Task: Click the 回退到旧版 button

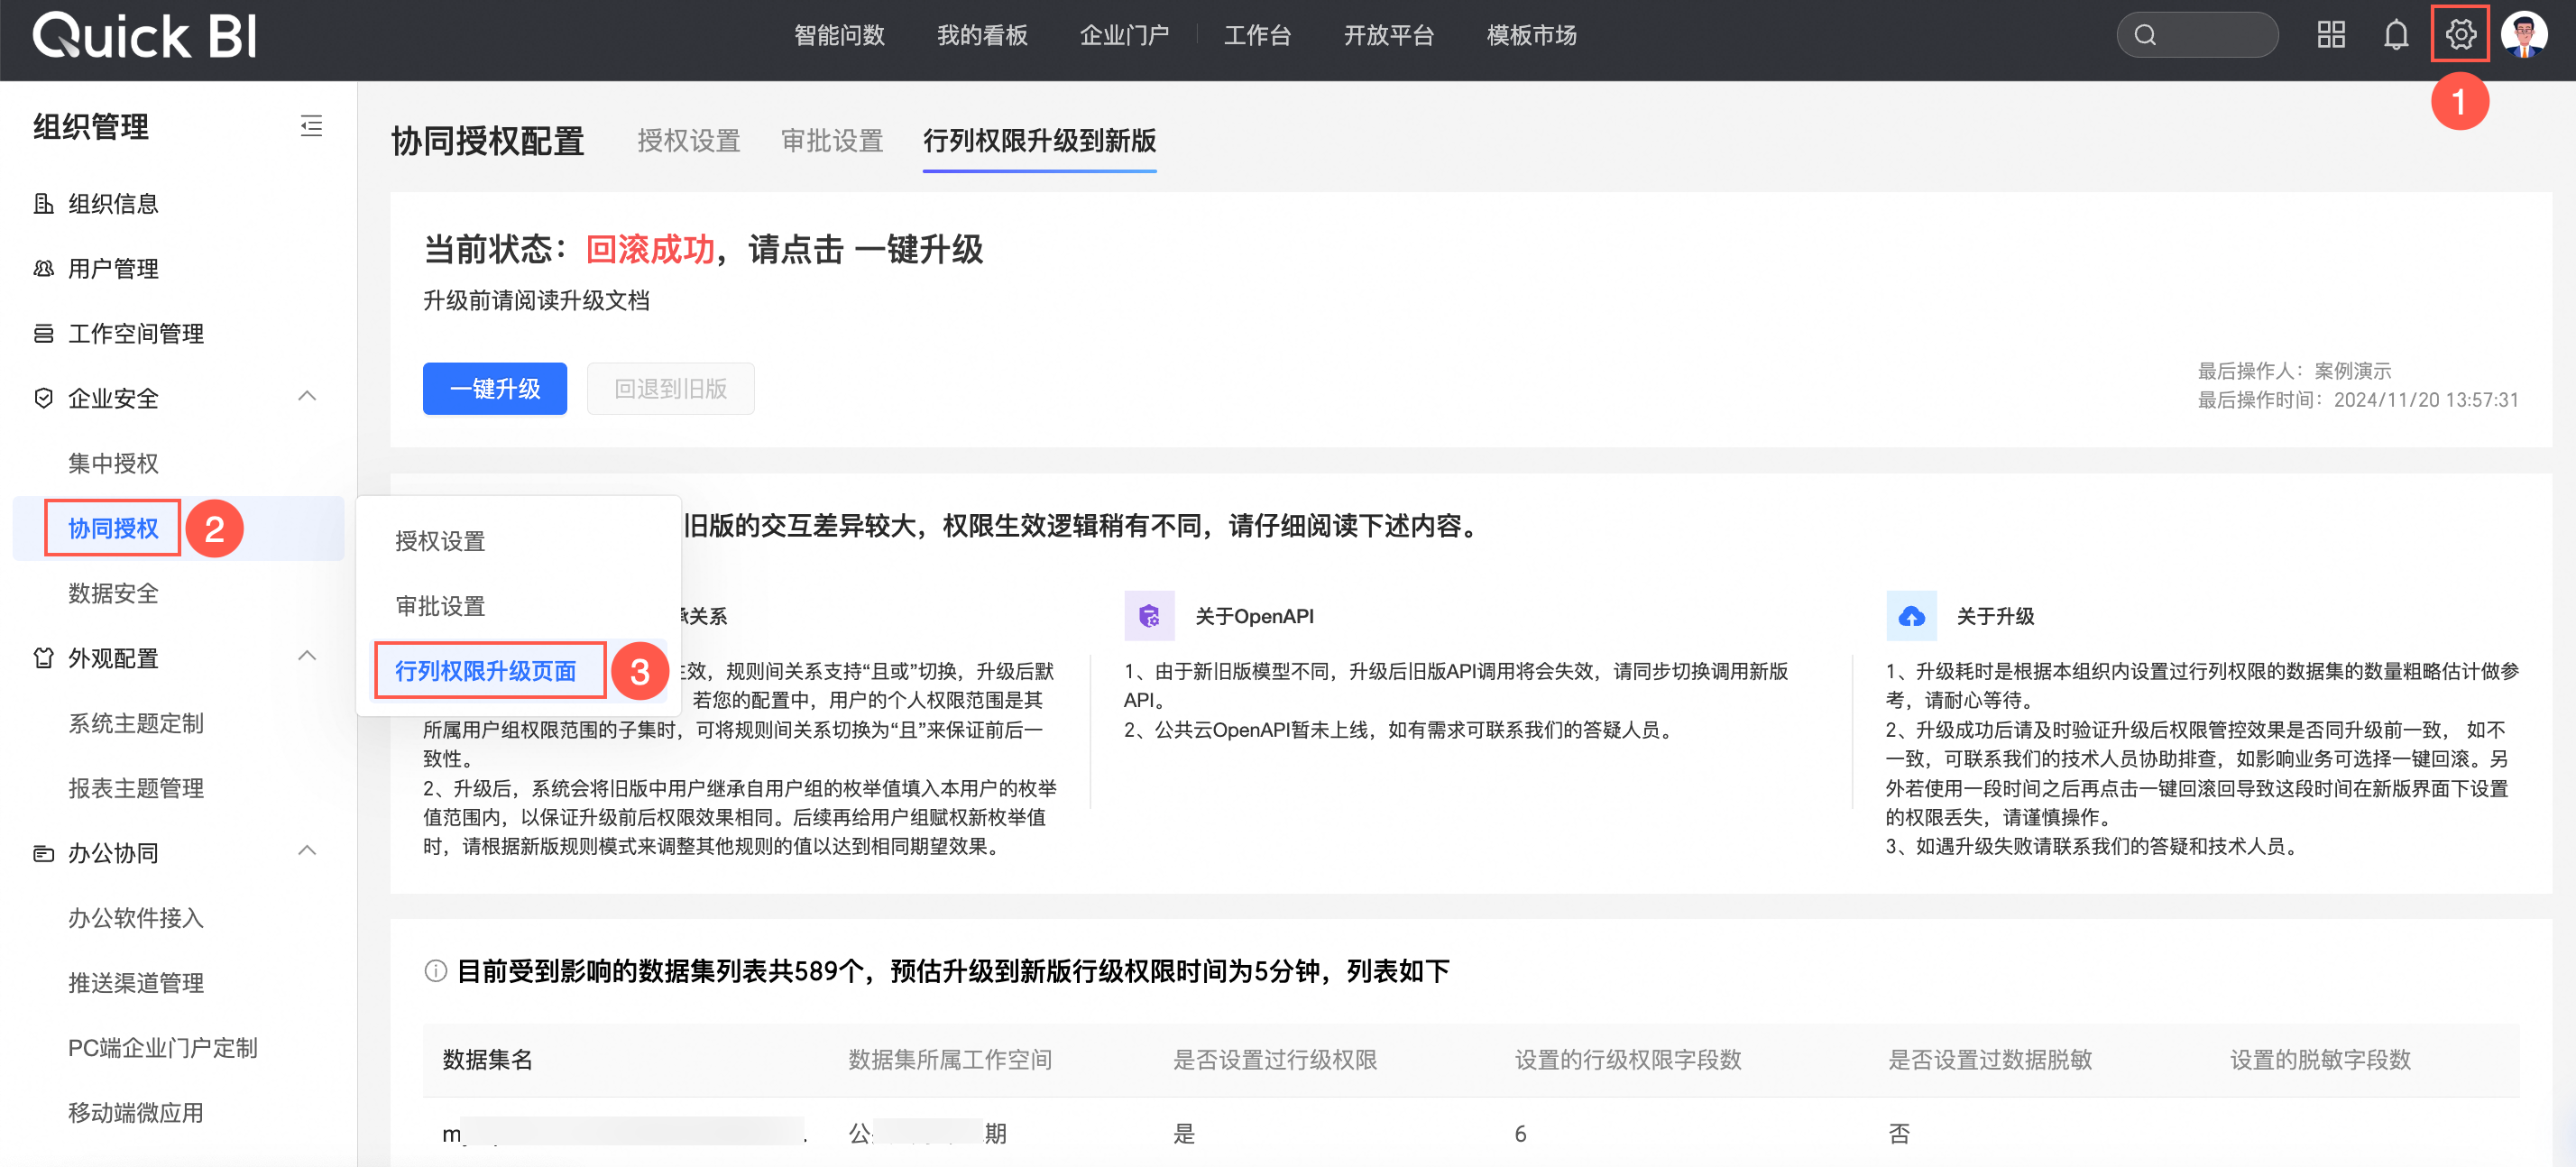Action: pyautogui.click(x=670, y=388)
